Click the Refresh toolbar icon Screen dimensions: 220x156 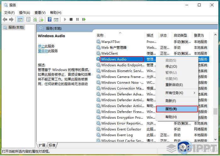(35, 20)
